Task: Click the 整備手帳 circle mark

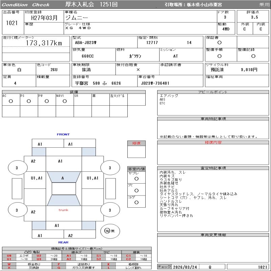Action: (219, 56)
